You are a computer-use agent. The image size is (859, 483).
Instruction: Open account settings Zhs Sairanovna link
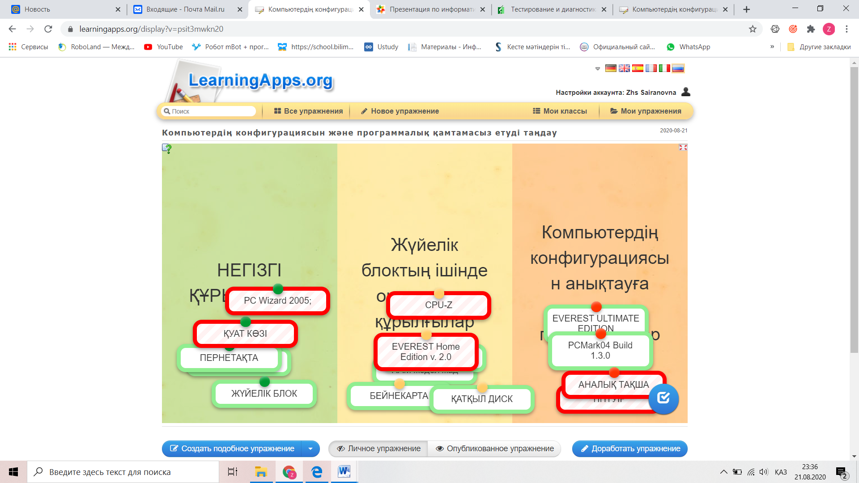coord(616,93)
